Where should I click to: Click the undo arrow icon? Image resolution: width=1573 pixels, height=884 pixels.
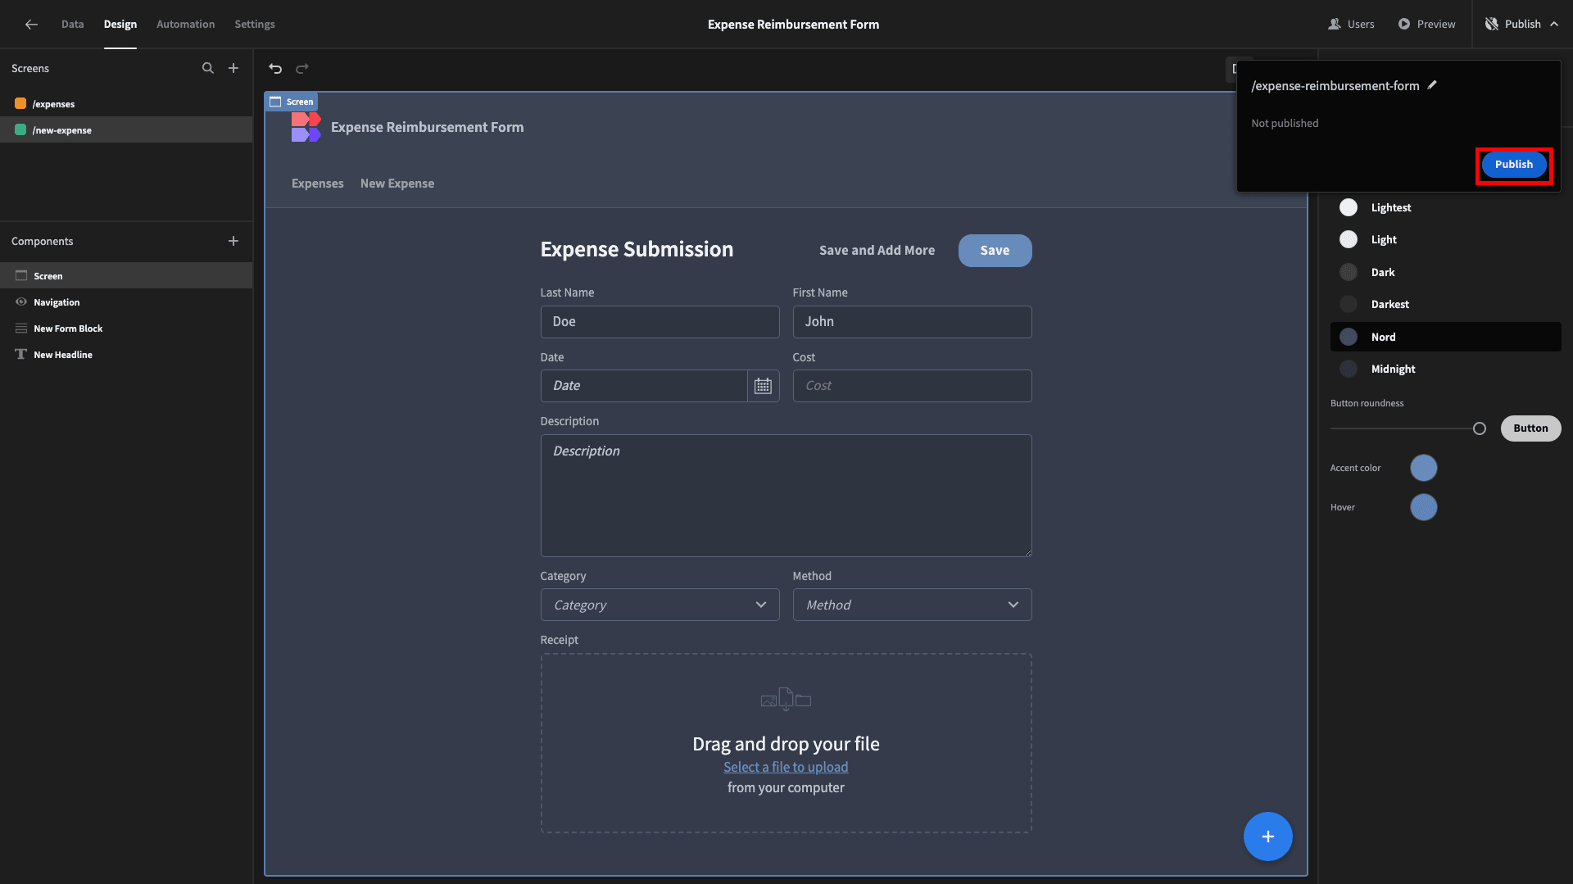pos(275,69)
